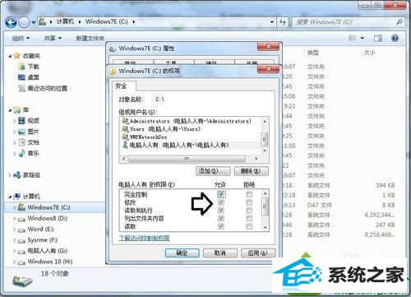
Task: Select Administrators group in user list
Action: point(187,121)
